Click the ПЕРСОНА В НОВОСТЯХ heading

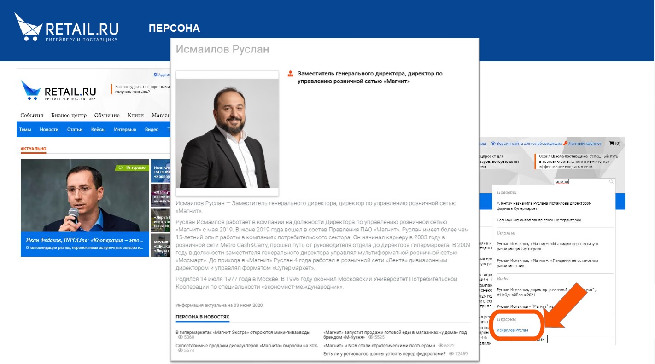[x=202, y=317]
